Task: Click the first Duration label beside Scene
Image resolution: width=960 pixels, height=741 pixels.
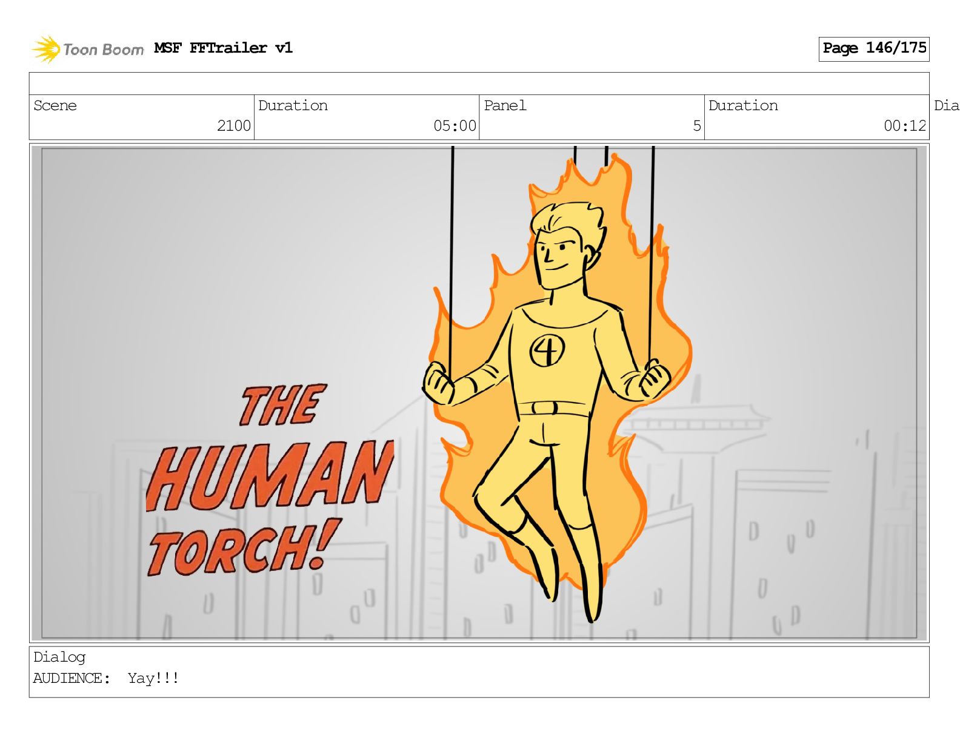Action: coord(293,105)
